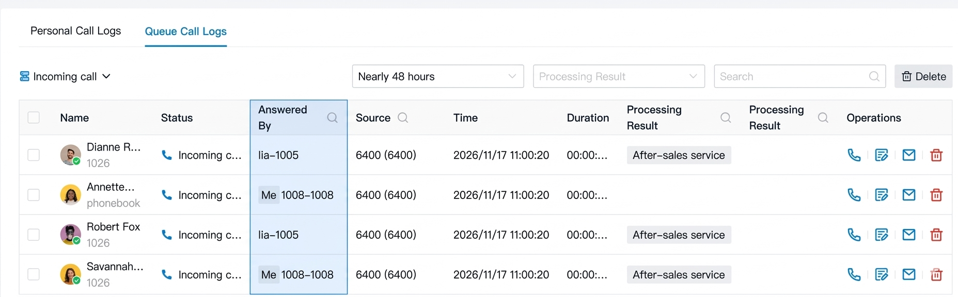Add note for Annette... call log

point(882,195)
